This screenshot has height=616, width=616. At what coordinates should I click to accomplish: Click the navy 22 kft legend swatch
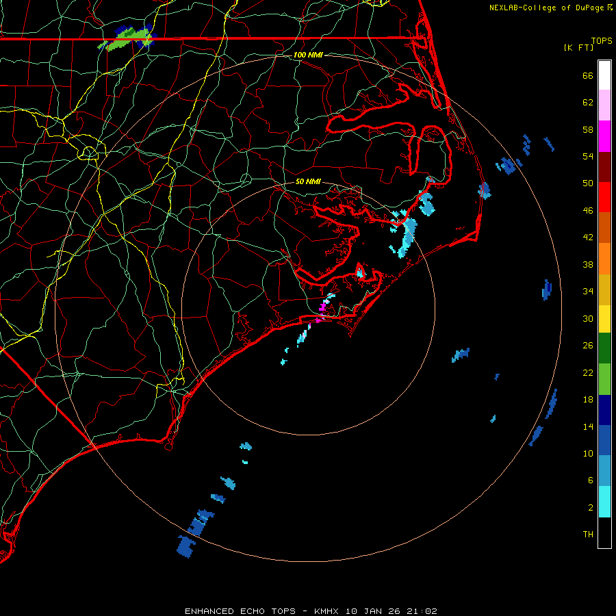[604, 410]
